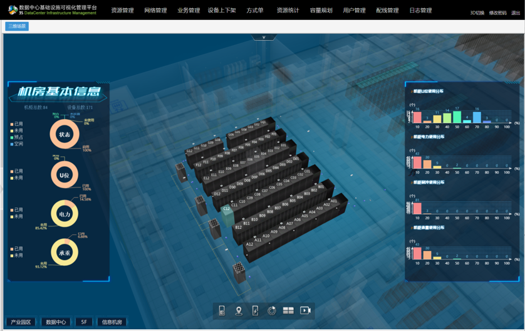Open the 资源管理 menu
Viewport: 525px width, 331px height.
click(122, 11)
